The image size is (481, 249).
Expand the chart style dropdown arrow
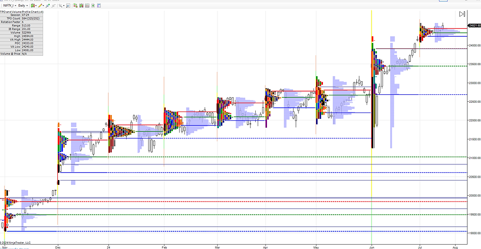(x=36, y=5)
